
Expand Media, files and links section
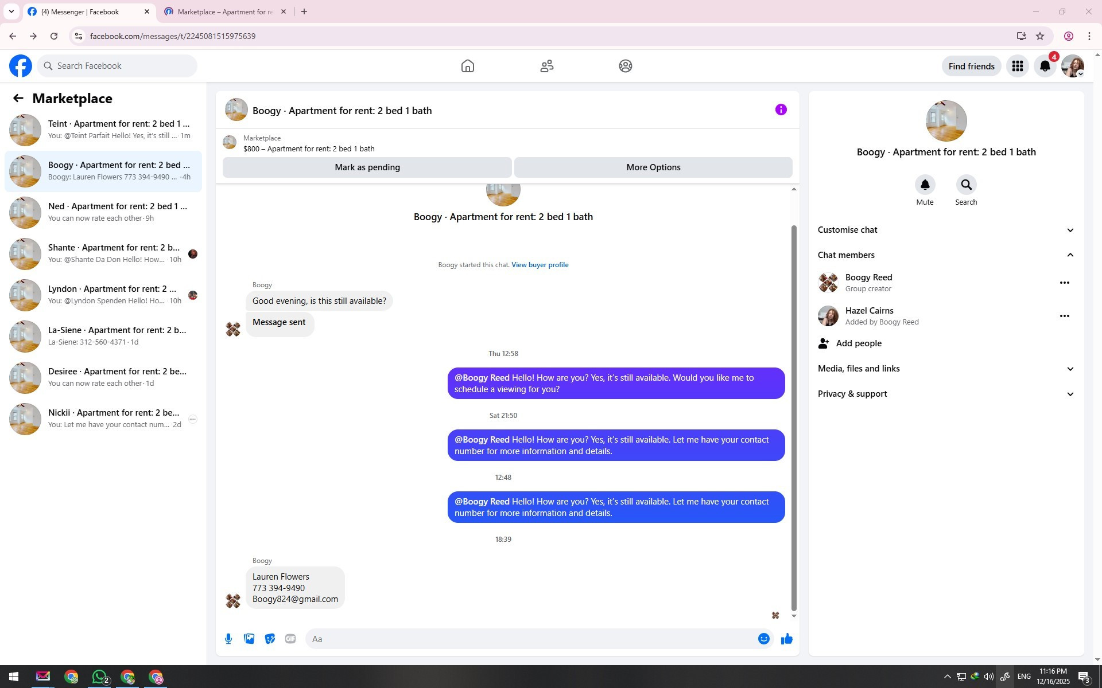tap(946, 369)
